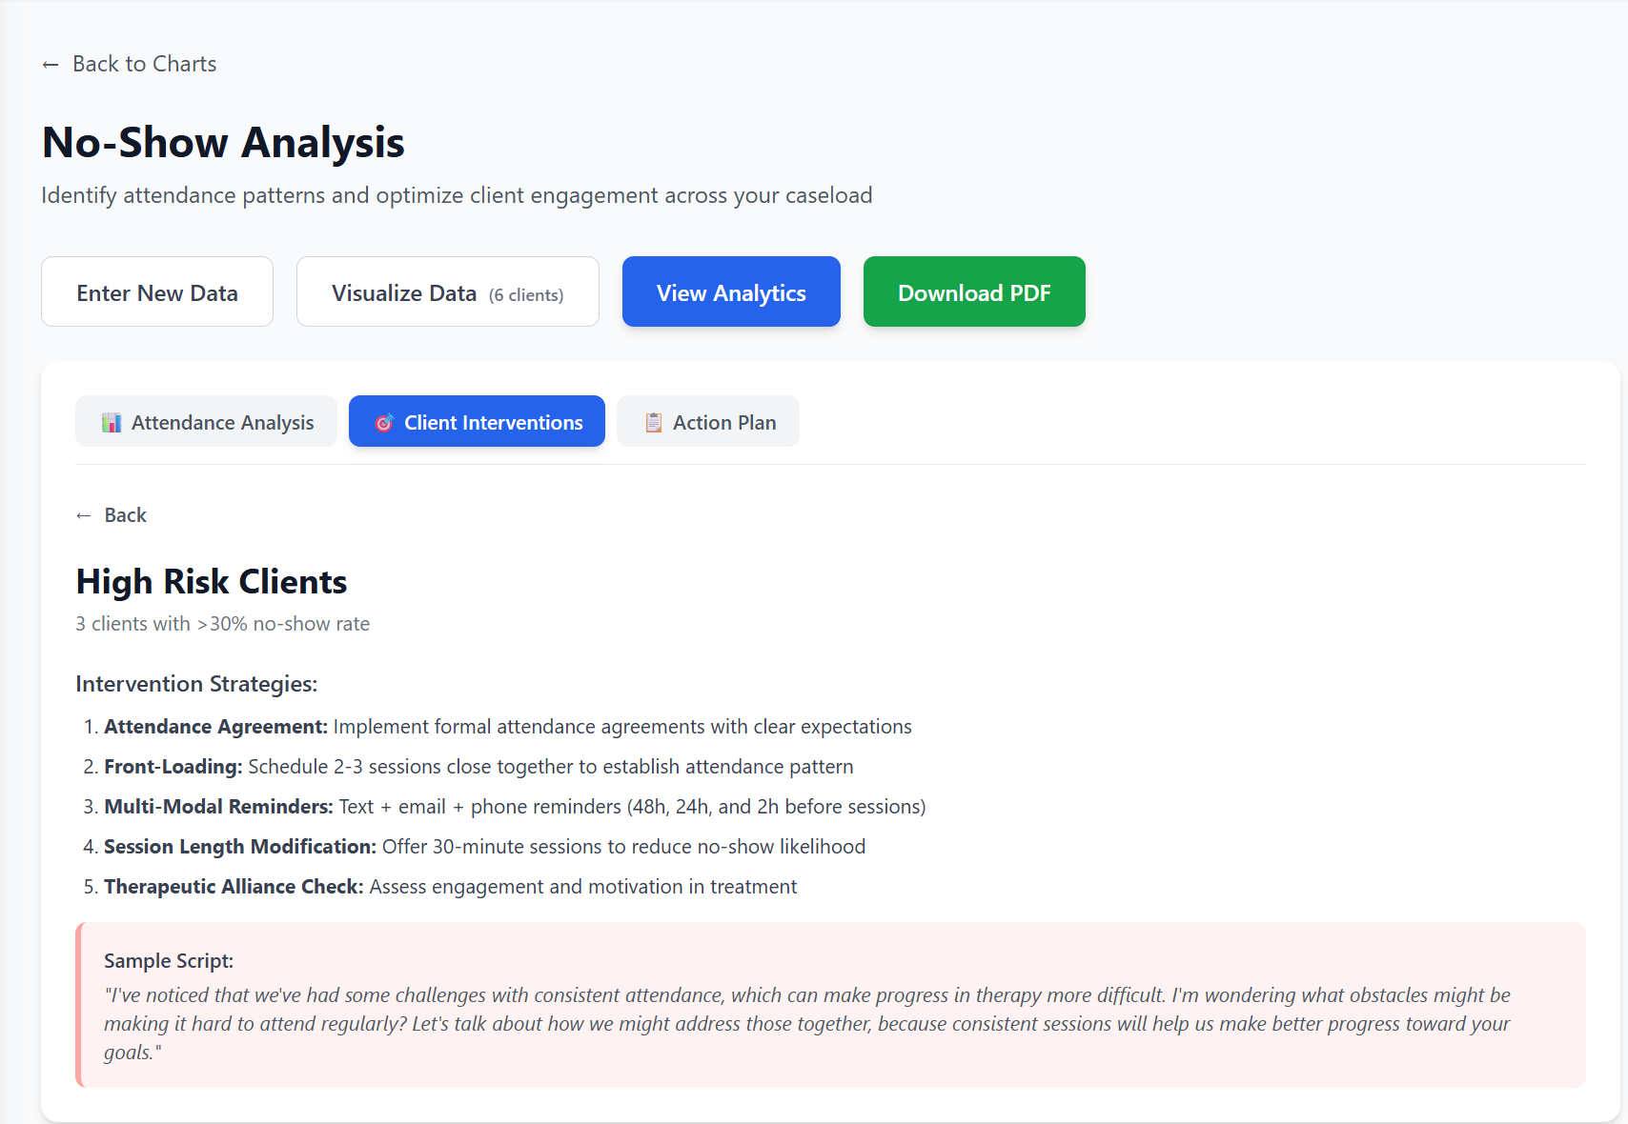
Task: Select the Multi-Modal Reminders strategy item
Action: coord(515,807)
